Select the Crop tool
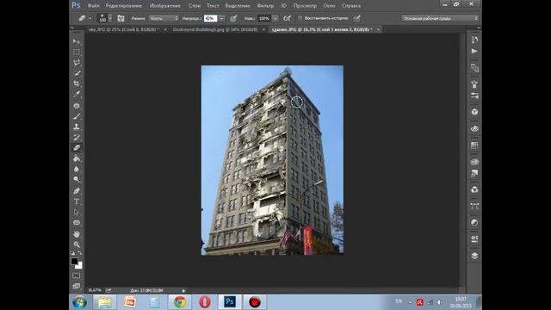 pos(77,84)
